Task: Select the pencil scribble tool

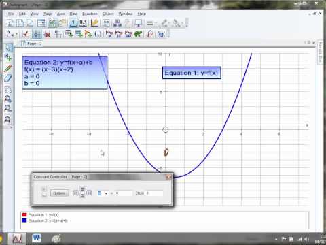Action: click(8, 68)
